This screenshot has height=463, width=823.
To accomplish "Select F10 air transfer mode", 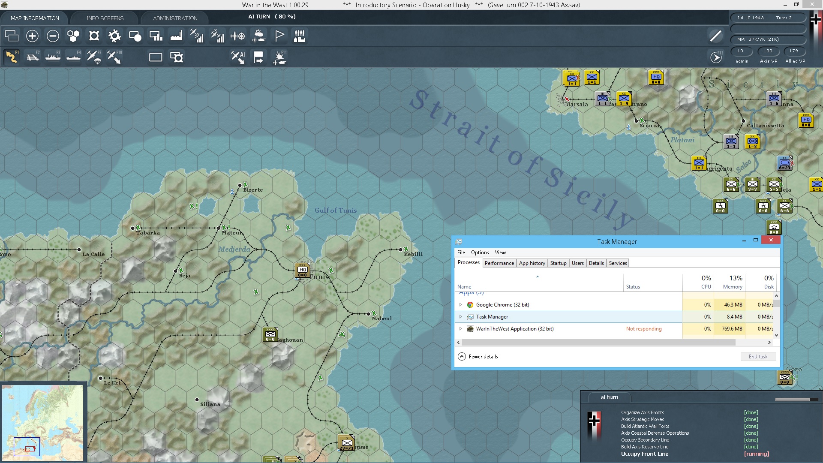I will coord(114,57).
